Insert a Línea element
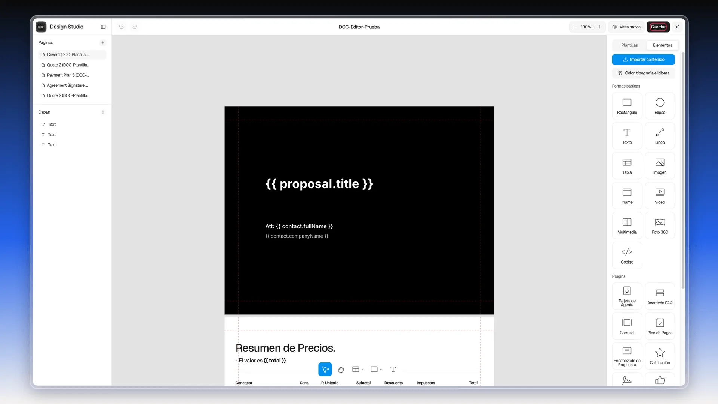Viewport: 718px width, 404px height. (x=660, y=136)
